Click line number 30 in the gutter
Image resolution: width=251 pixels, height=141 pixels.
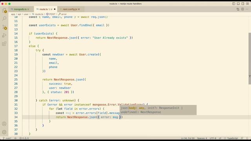[16, 100]
